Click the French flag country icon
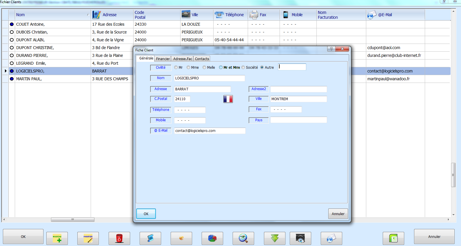Image resolution: width=461 pixels, height=246 pixels. [228, 99]
